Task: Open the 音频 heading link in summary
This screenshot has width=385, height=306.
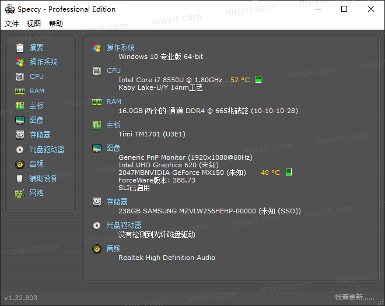Action: (x=113, y=248)
